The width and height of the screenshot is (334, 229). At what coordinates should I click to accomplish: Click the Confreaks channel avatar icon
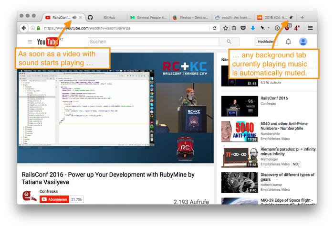point(29,196)
